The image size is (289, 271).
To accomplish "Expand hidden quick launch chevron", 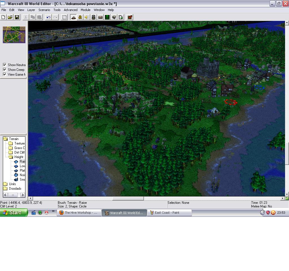I will pyautogui.click(x=53, y=211).
